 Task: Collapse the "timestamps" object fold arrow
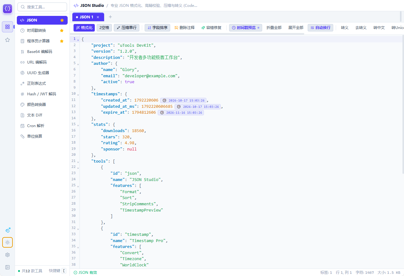pyautogui.click(x=78, y=94)
